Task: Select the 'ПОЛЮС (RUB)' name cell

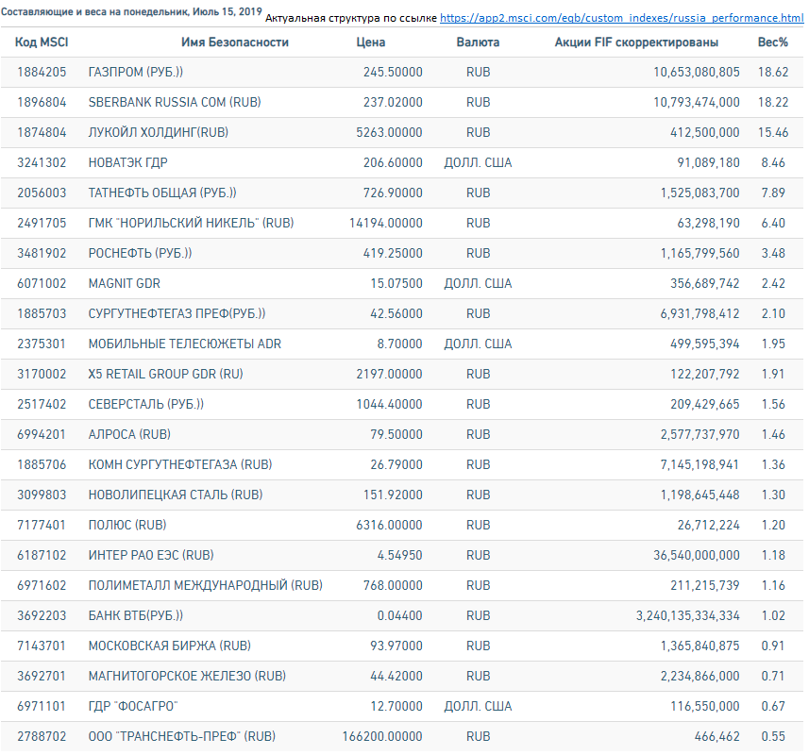Action: click(127, 525)
